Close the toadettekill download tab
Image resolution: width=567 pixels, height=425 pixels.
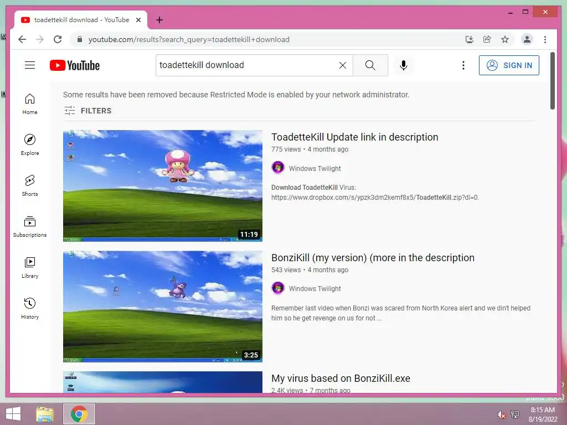pyautogui.click(x=138, y=20)
